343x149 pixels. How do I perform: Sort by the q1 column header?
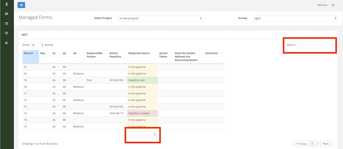(x=56, y=57)
